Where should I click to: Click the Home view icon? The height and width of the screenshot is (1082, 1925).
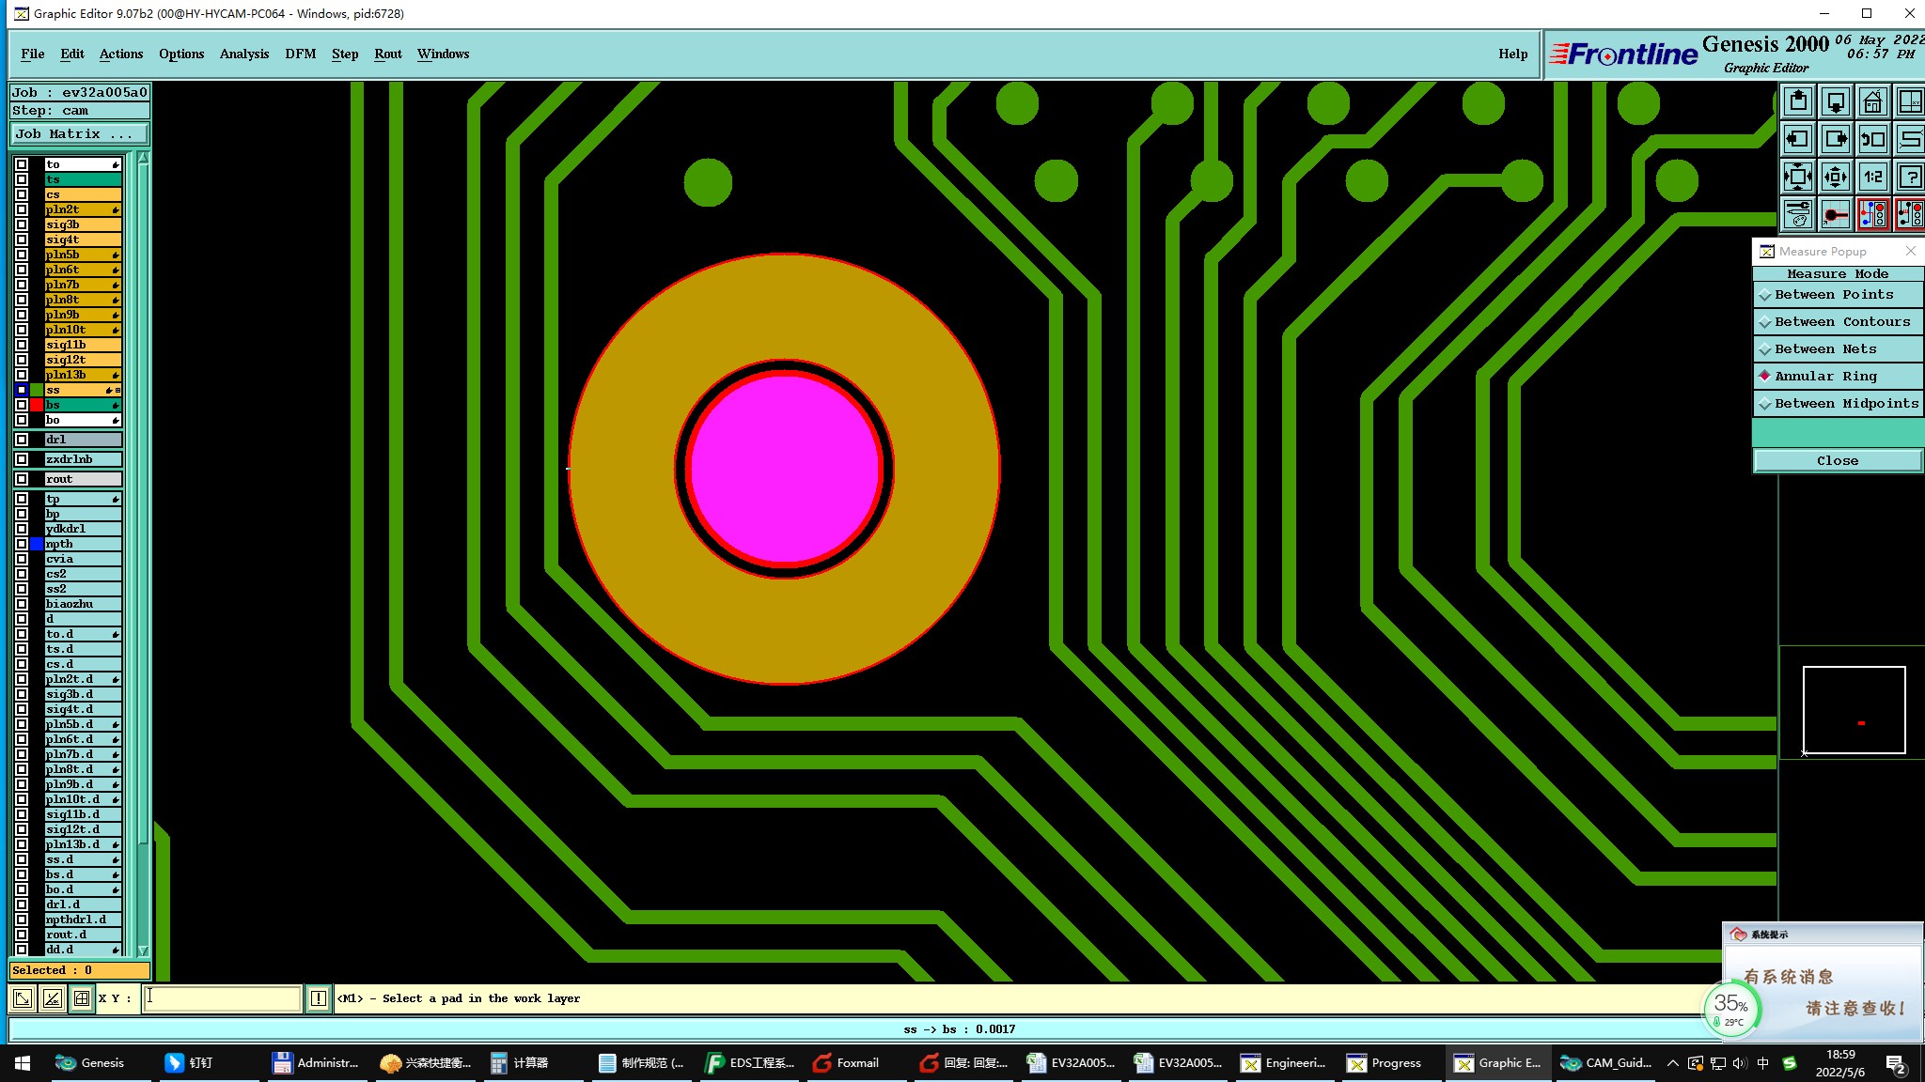pyautogui.click(x=1872, y=101)
